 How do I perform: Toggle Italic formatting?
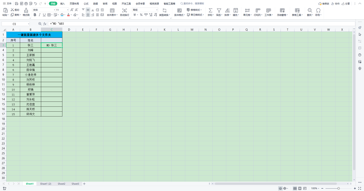(40, 15)
